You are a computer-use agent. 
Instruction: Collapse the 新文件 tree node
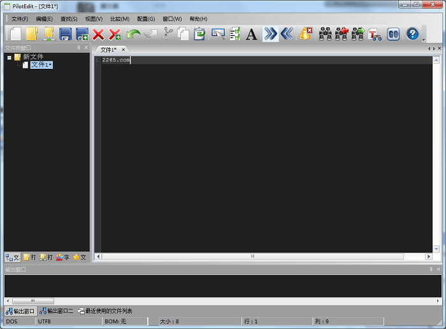point(10,57)
